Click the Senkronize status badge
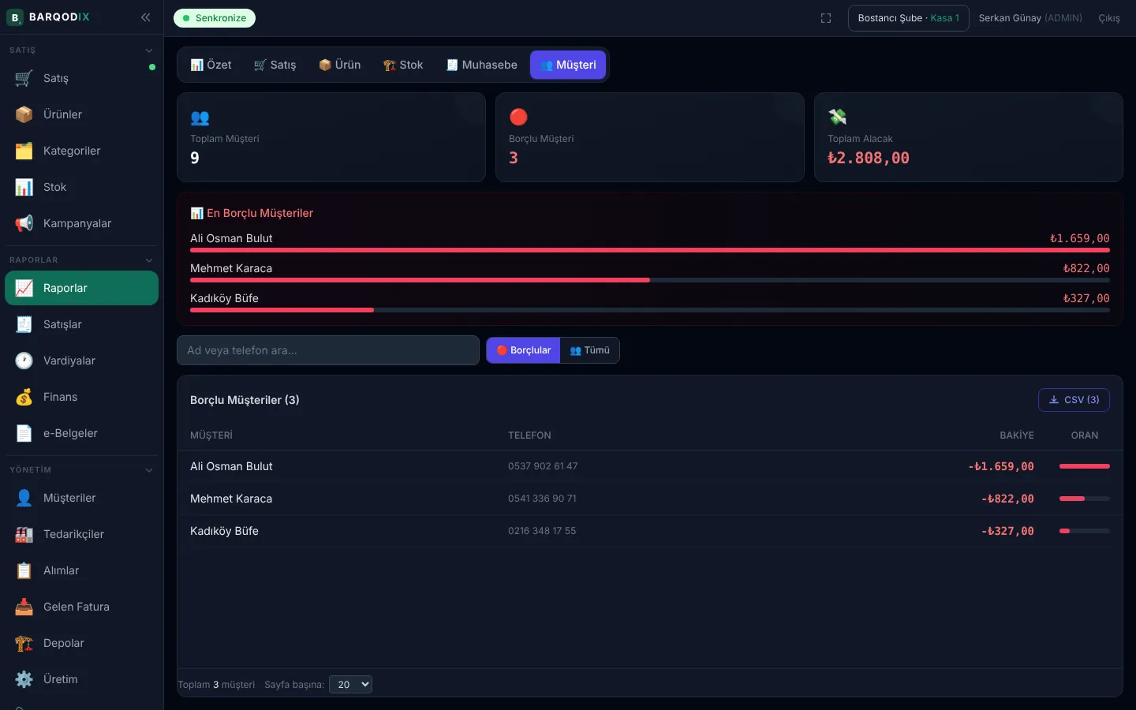Image resolution: width=1136 pixels, height=710 pixels. [215, 18]
